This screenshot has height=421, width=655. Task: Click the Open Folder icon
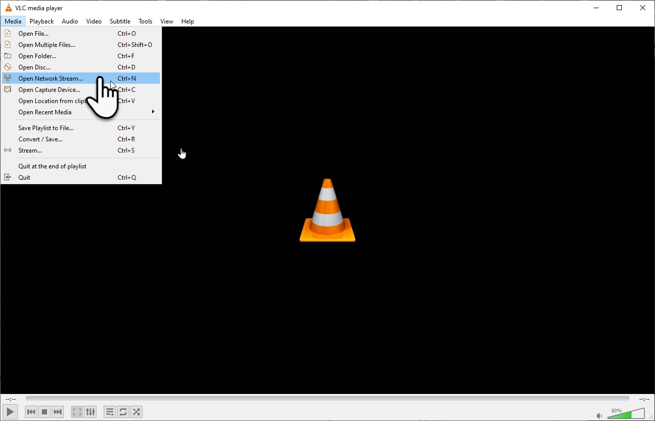8,56
